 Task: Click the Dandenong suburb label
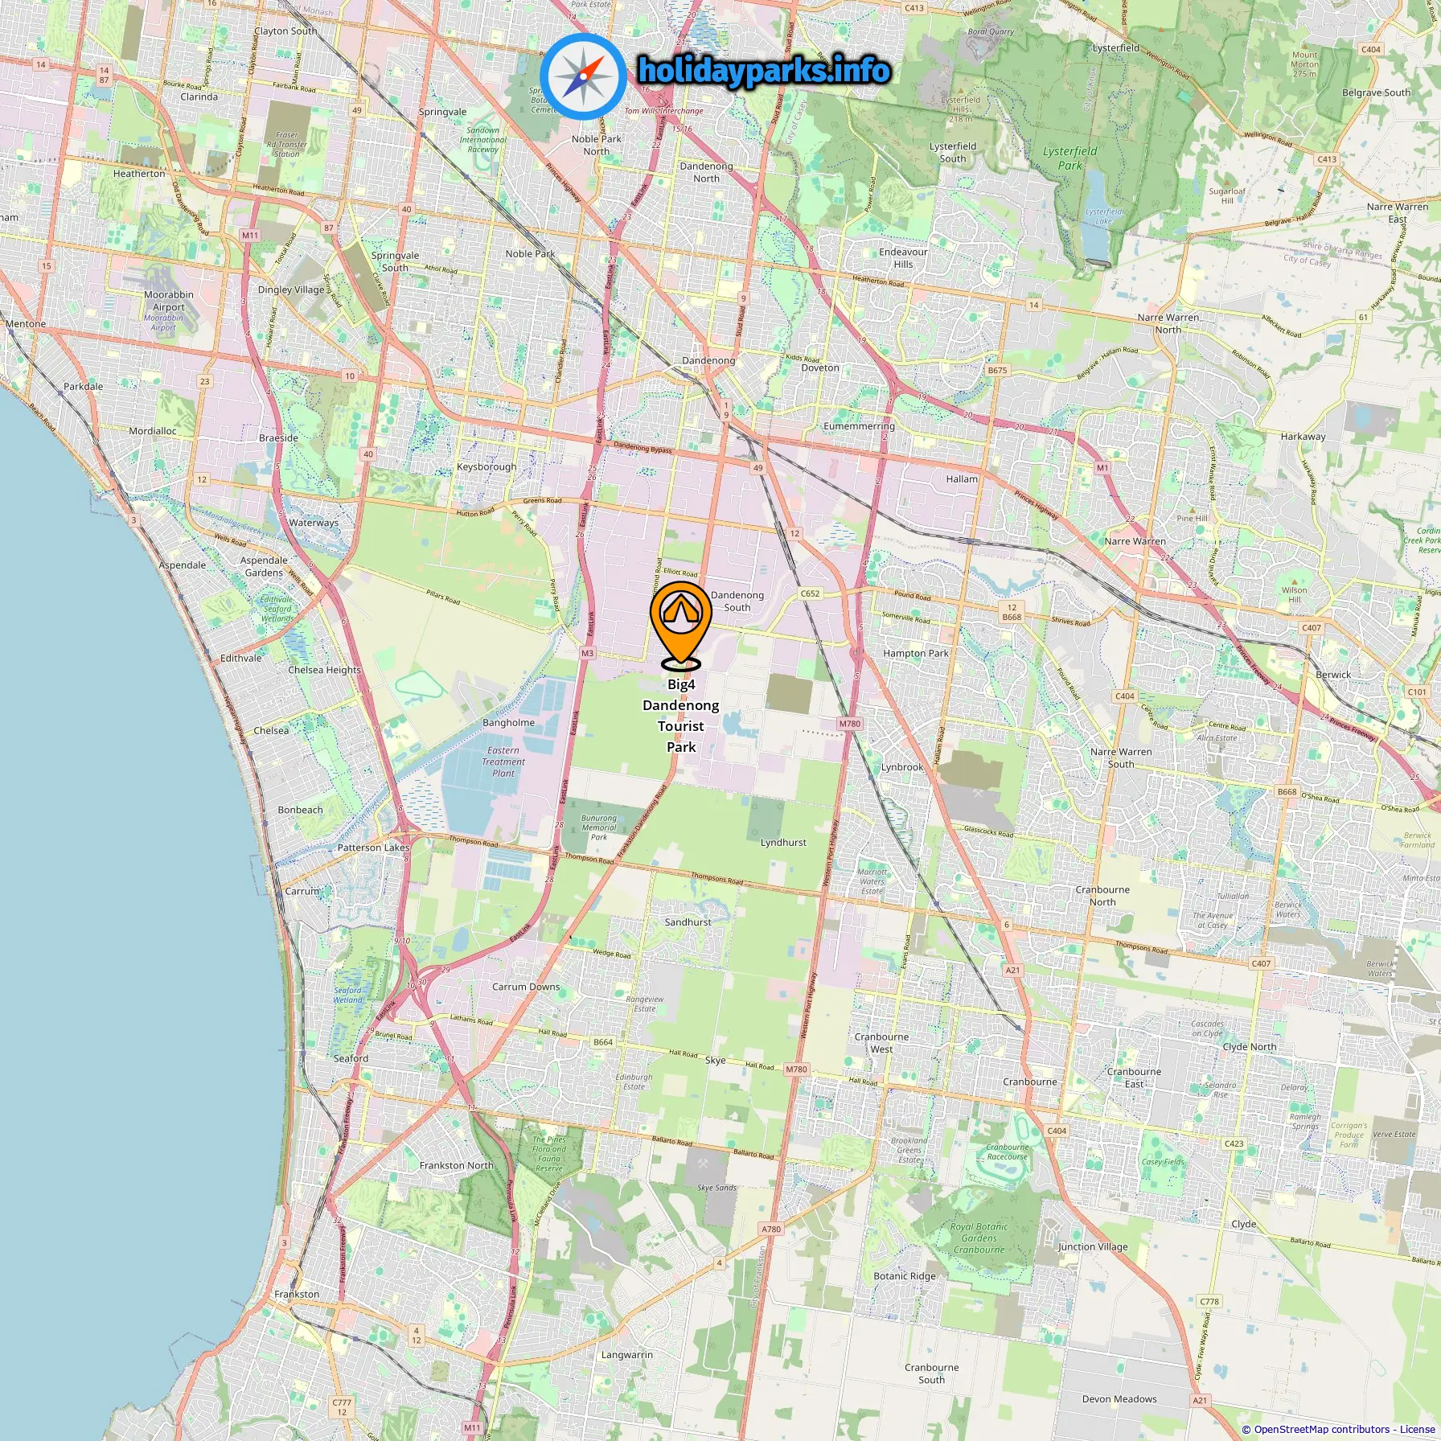708,360
